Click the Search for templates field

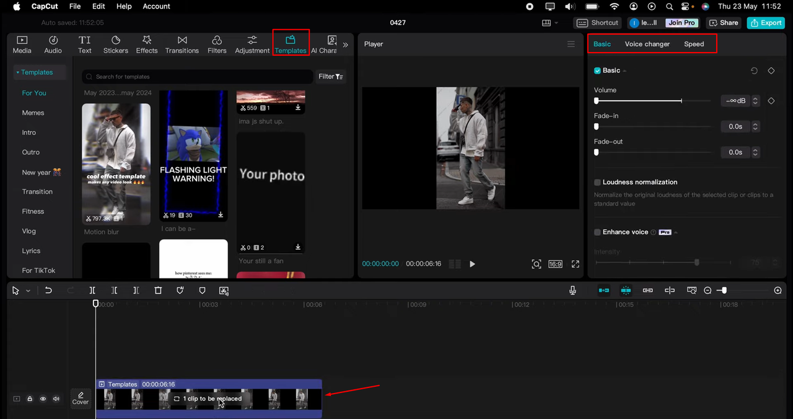tap(198, 77)
